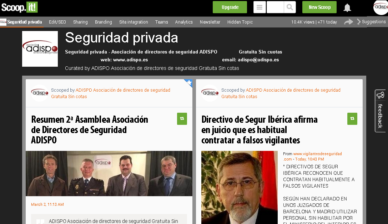The width and height of the screenshot is (388, 224).
Task: Click the magnifier search icon
Action: (x=290, y=7)
